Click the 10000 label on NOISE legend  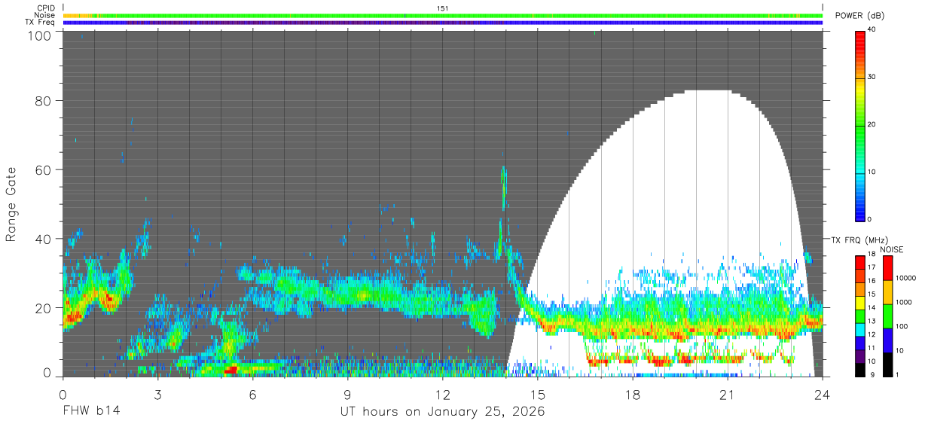pos(905,278)
